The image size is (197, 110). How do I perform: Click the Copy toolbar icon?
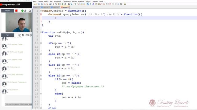56,4
